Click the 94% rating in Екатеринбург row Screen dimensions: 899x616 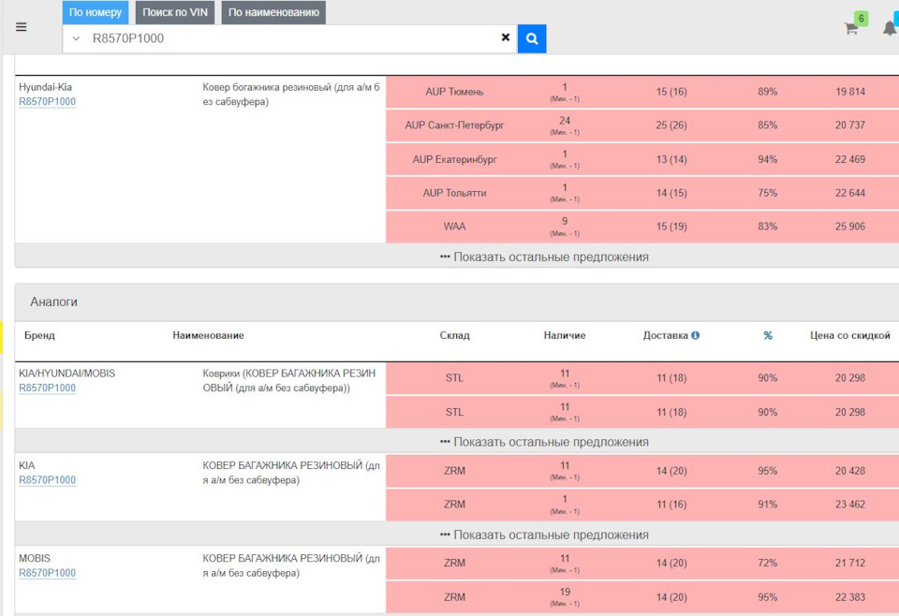767,159
